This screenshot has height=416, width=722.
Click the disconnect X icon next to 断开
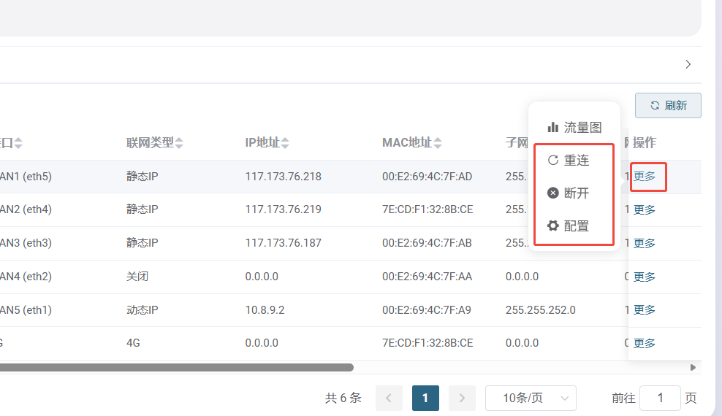pyautogui.click(x=553, y=193)
